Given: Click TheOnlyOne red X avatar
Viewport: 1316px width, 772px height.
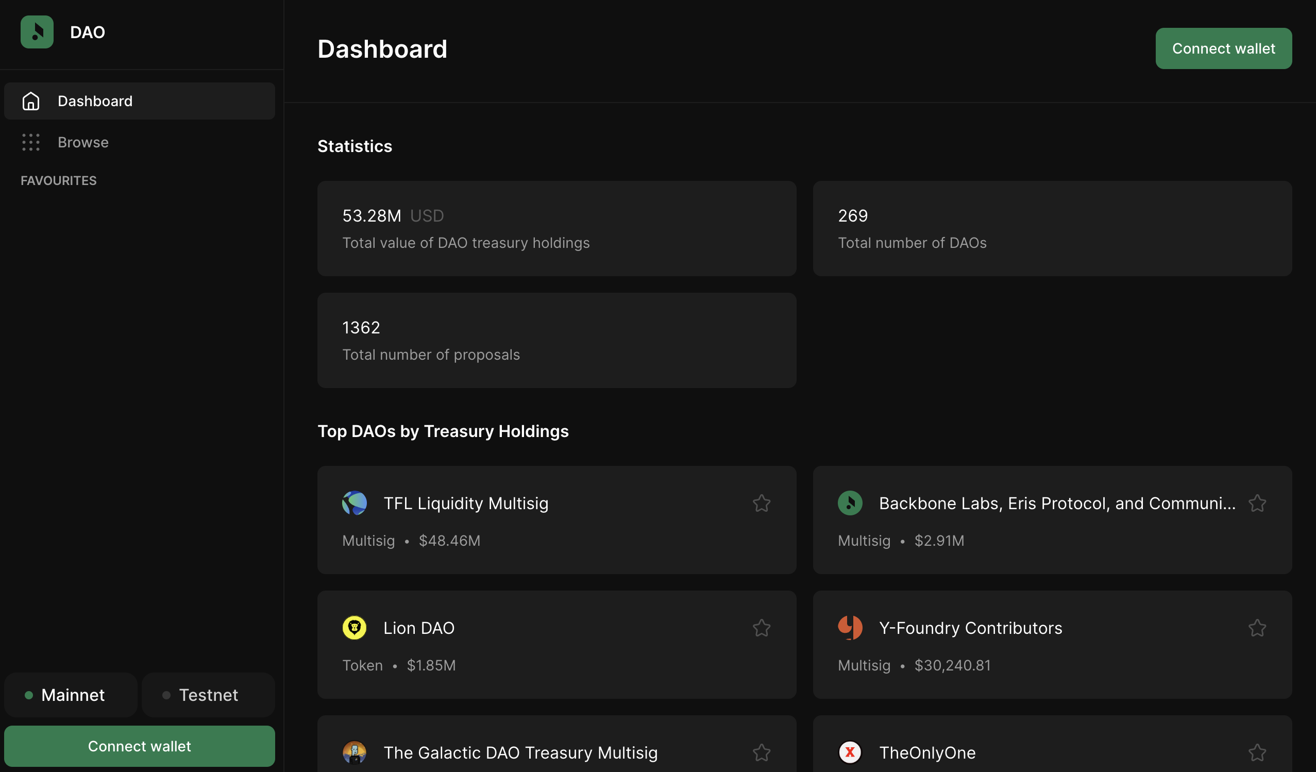Looking at the screenshot, I should (x=850, y=752).
